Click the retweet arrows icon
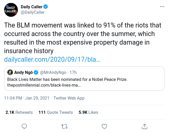The image size is (169, 133). 64,126
